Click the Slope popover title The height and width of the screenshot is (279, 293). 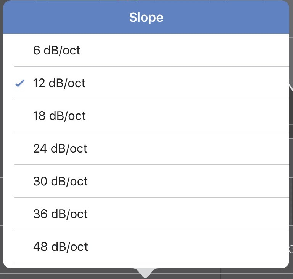tap(146, 18)
